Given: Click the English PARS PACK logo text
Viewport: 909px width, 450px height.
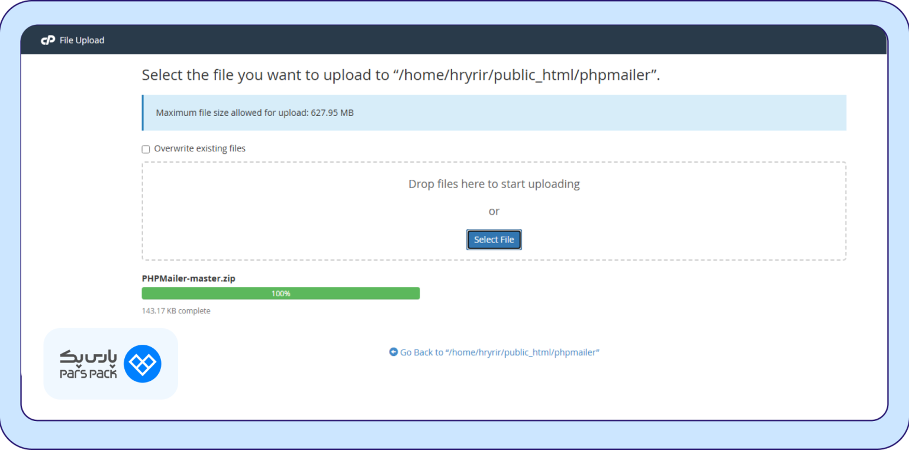Looking at the screenshot, I should (88, 374).
